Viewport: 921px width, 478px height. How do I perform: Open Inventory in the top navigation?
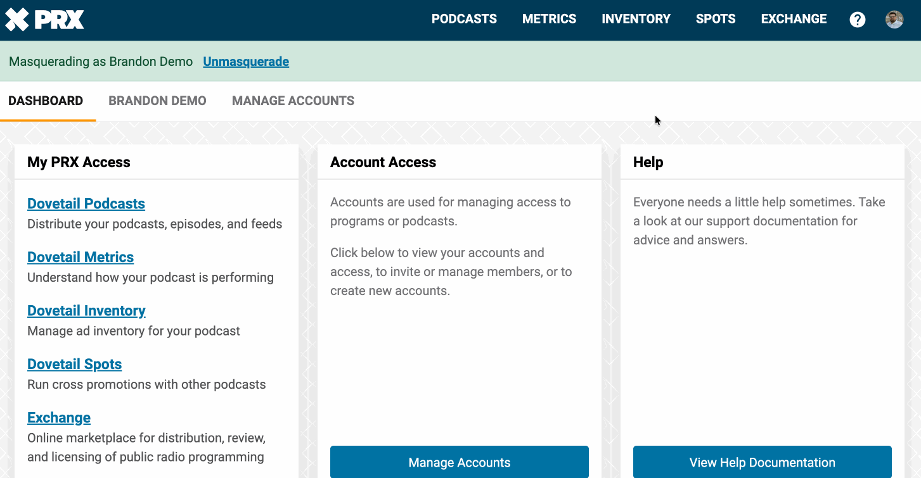636,19
